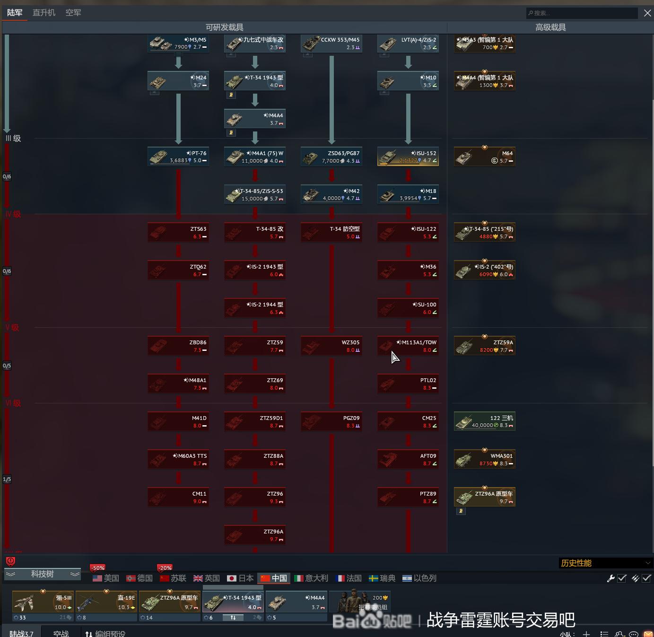
Task: Select the ZTZ96A tank in the research tree
Action: point(255,535)
